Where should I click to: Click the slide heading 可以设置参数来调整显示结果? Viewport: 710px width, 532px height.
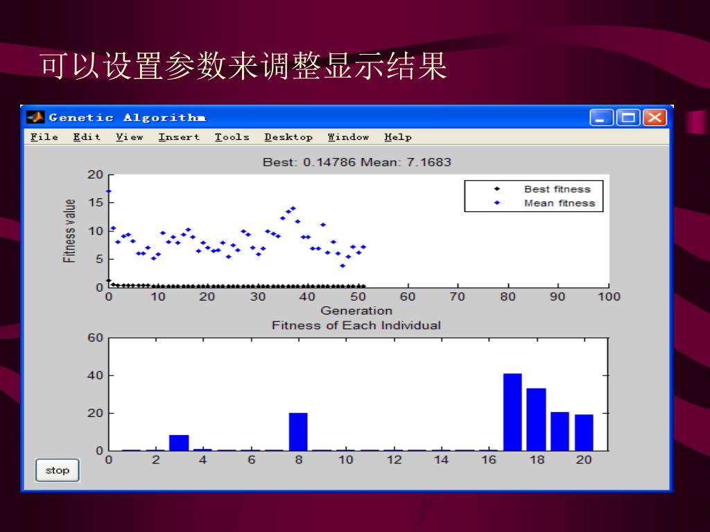243,66
